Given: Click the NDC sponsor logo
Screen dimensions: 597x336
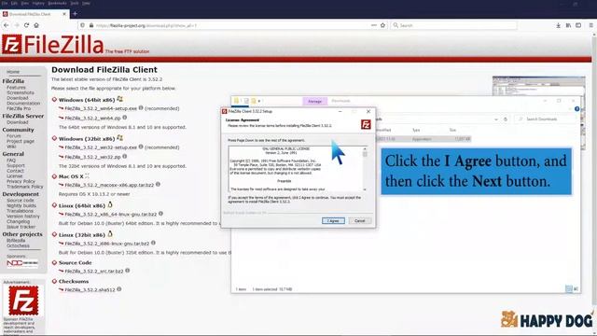Looking at the screenshot, I should [x=22, y=263].
